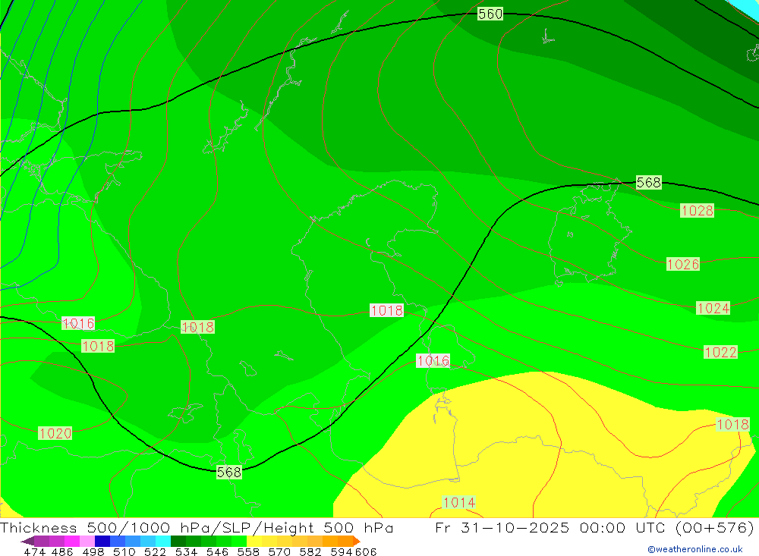Pick the dark blue legend swatch

point(102,541)
